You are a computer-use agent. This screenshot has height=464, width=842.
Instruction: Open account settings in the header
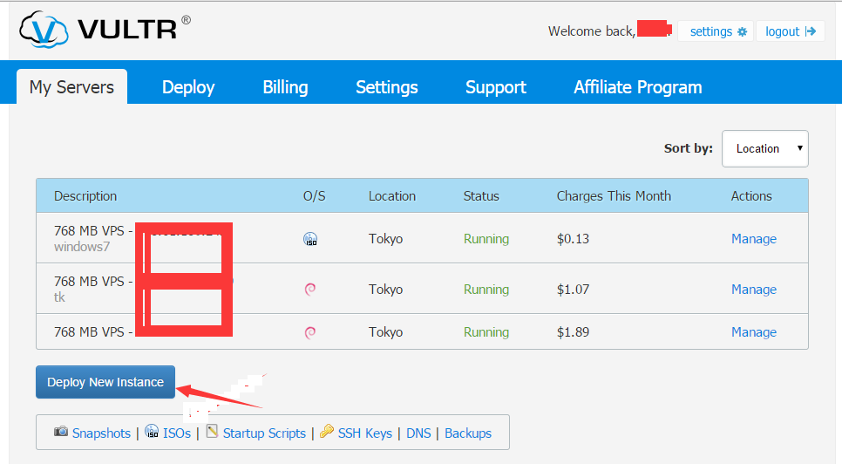coord(716,31)
